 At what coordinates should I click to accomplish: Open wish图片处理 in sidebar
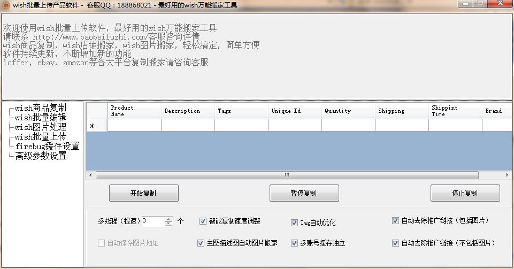[41, 127]
